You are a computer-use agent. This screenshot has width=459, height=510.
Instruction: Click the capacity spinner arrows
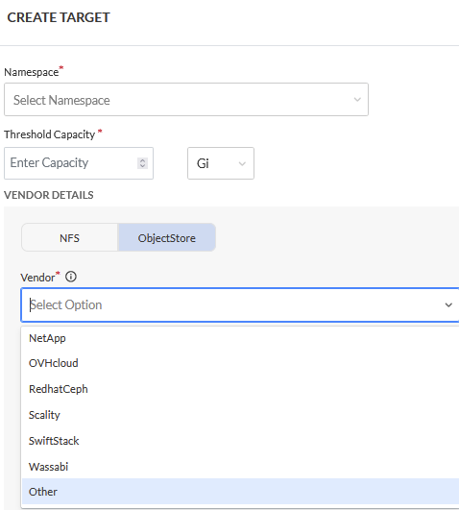click(142, 163)
